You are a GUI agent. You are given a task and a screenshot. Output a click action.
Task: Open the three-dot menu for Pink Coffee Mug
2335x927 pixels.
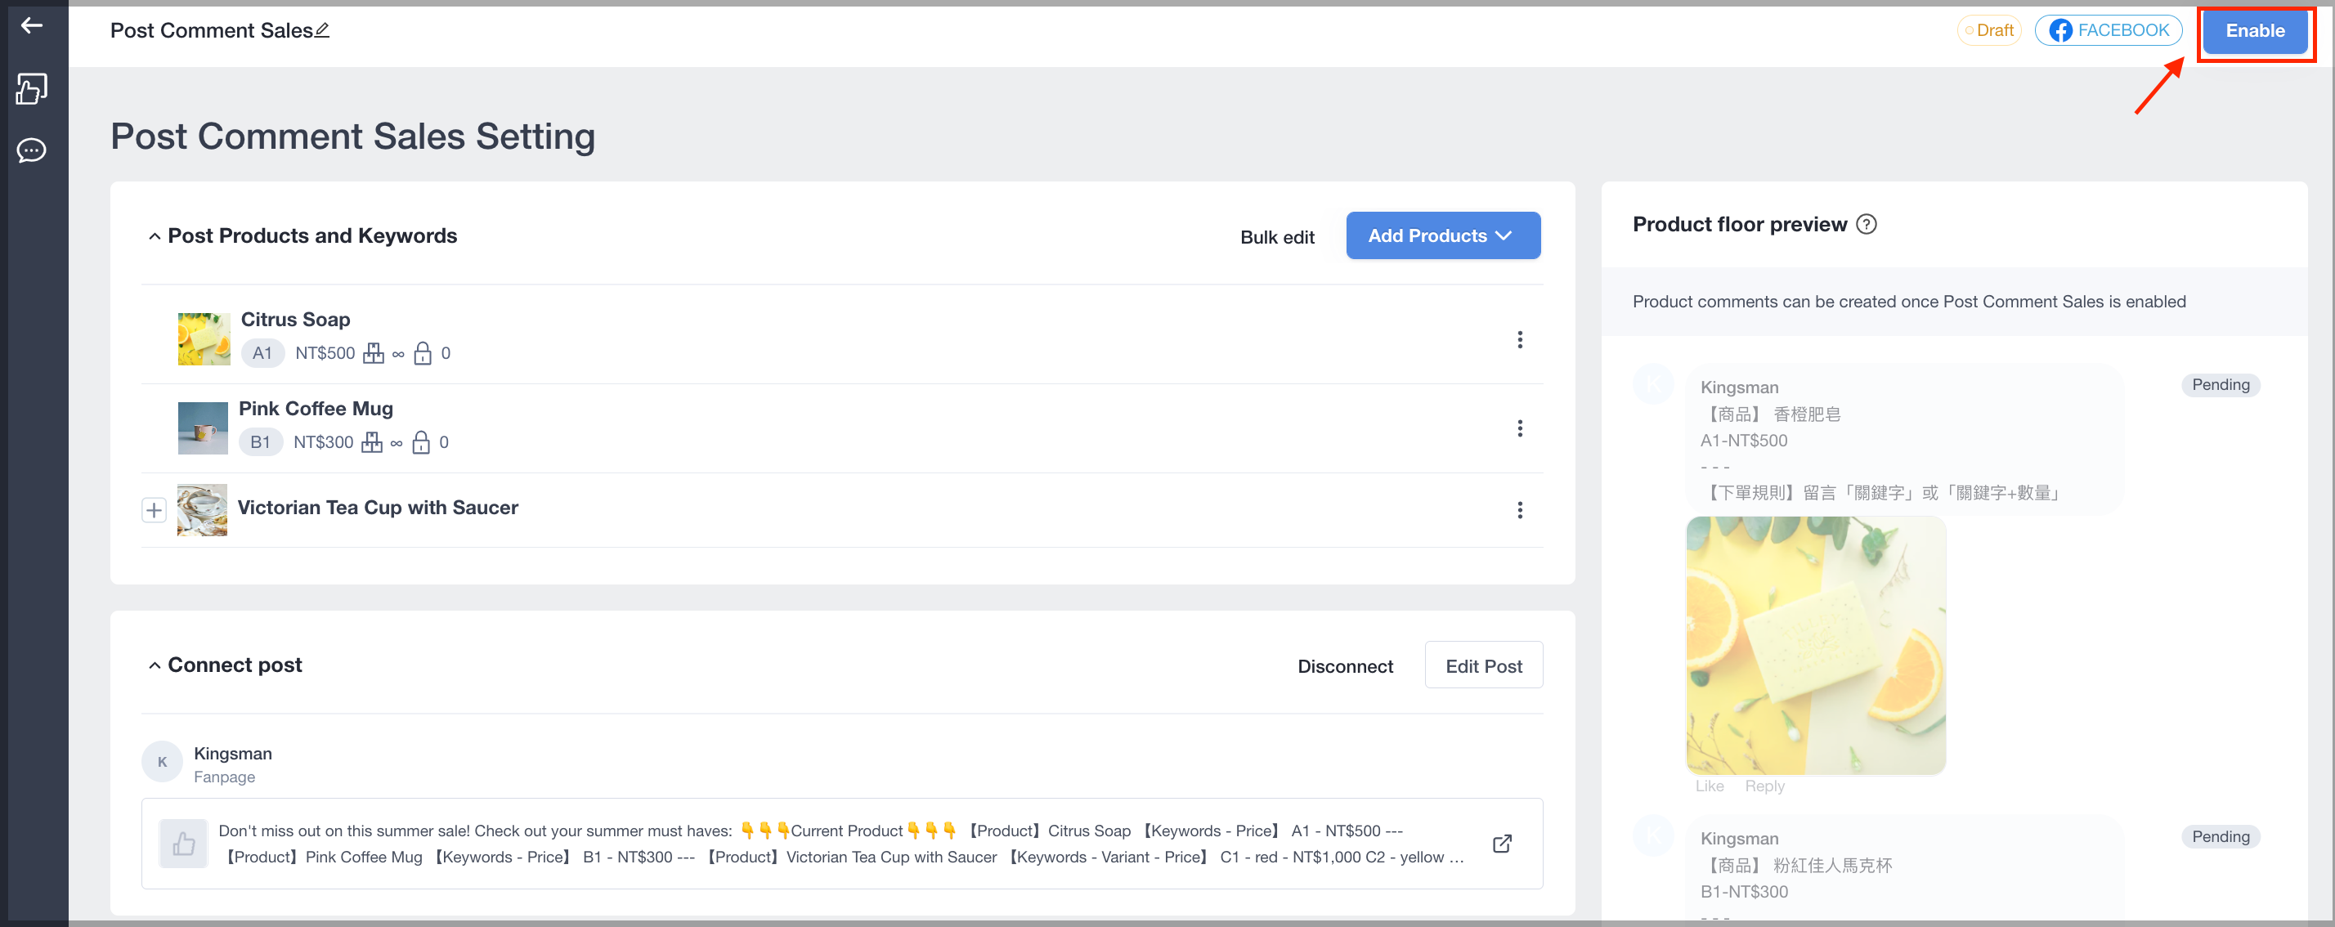[x=1520, y=428]
